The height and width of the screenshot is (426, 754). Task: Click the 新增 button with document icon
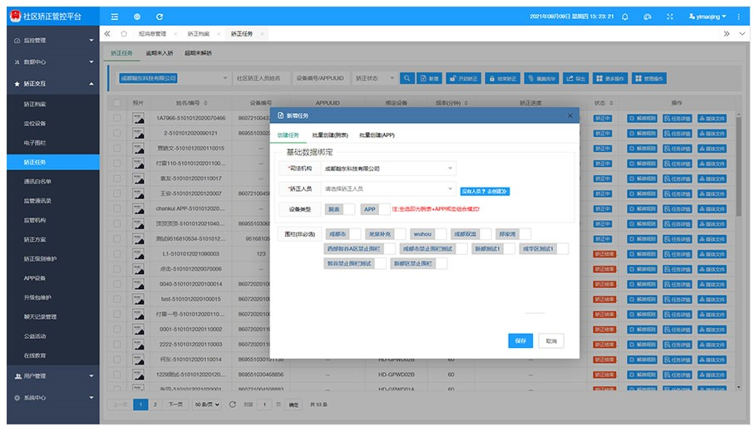pos(429,78)
